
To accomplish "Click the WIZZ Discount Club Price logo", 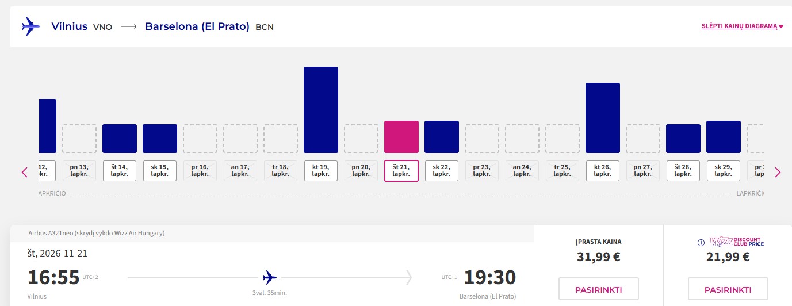I will (736, 242).
